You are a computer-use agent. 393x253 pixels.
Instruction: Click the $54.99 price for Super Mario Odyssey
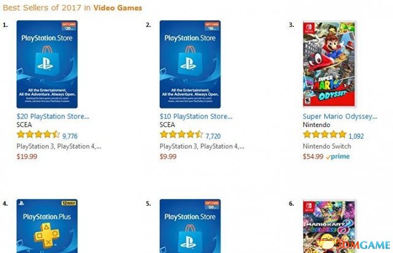pyautogui.click(x=313, y=157)
